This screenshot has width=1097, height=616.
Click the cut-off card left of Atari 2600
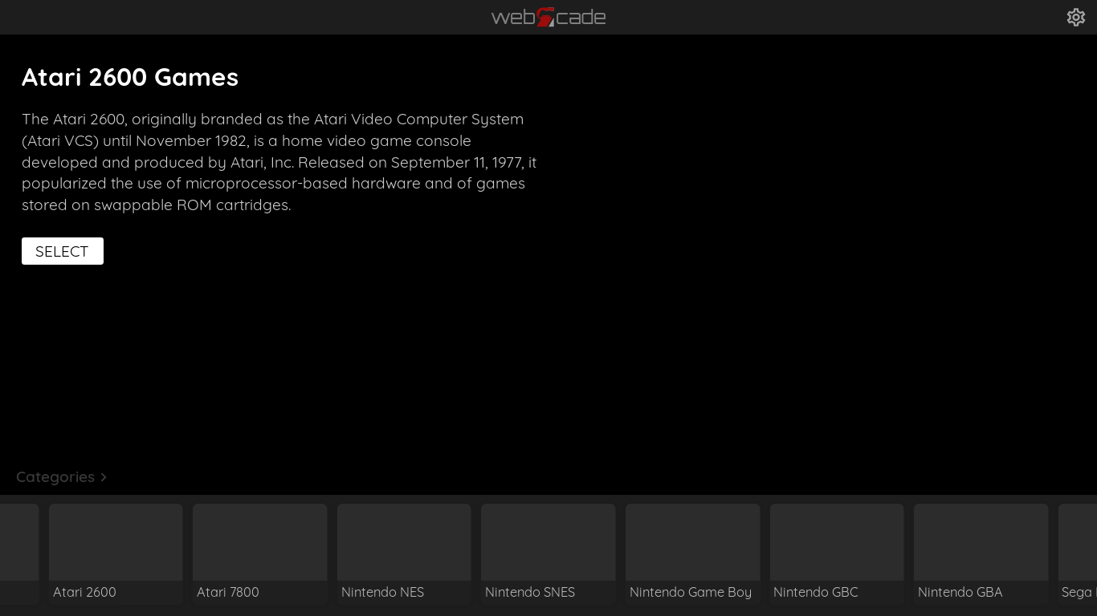pyautogui.click(x=19, y=552)
